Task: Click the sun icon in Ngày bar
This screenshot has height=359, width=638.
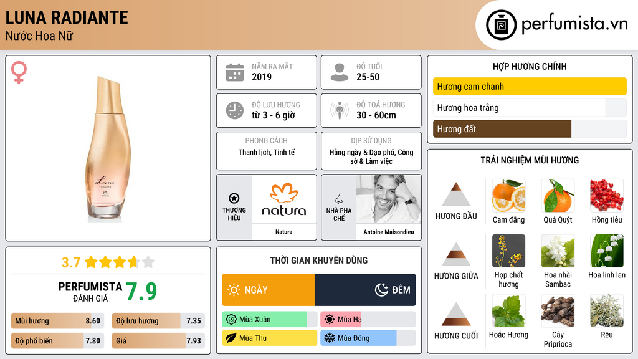Action: pos(234,290)
